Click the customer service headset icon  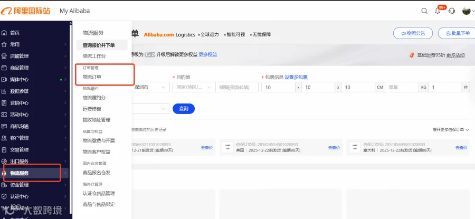click(452, 11)
